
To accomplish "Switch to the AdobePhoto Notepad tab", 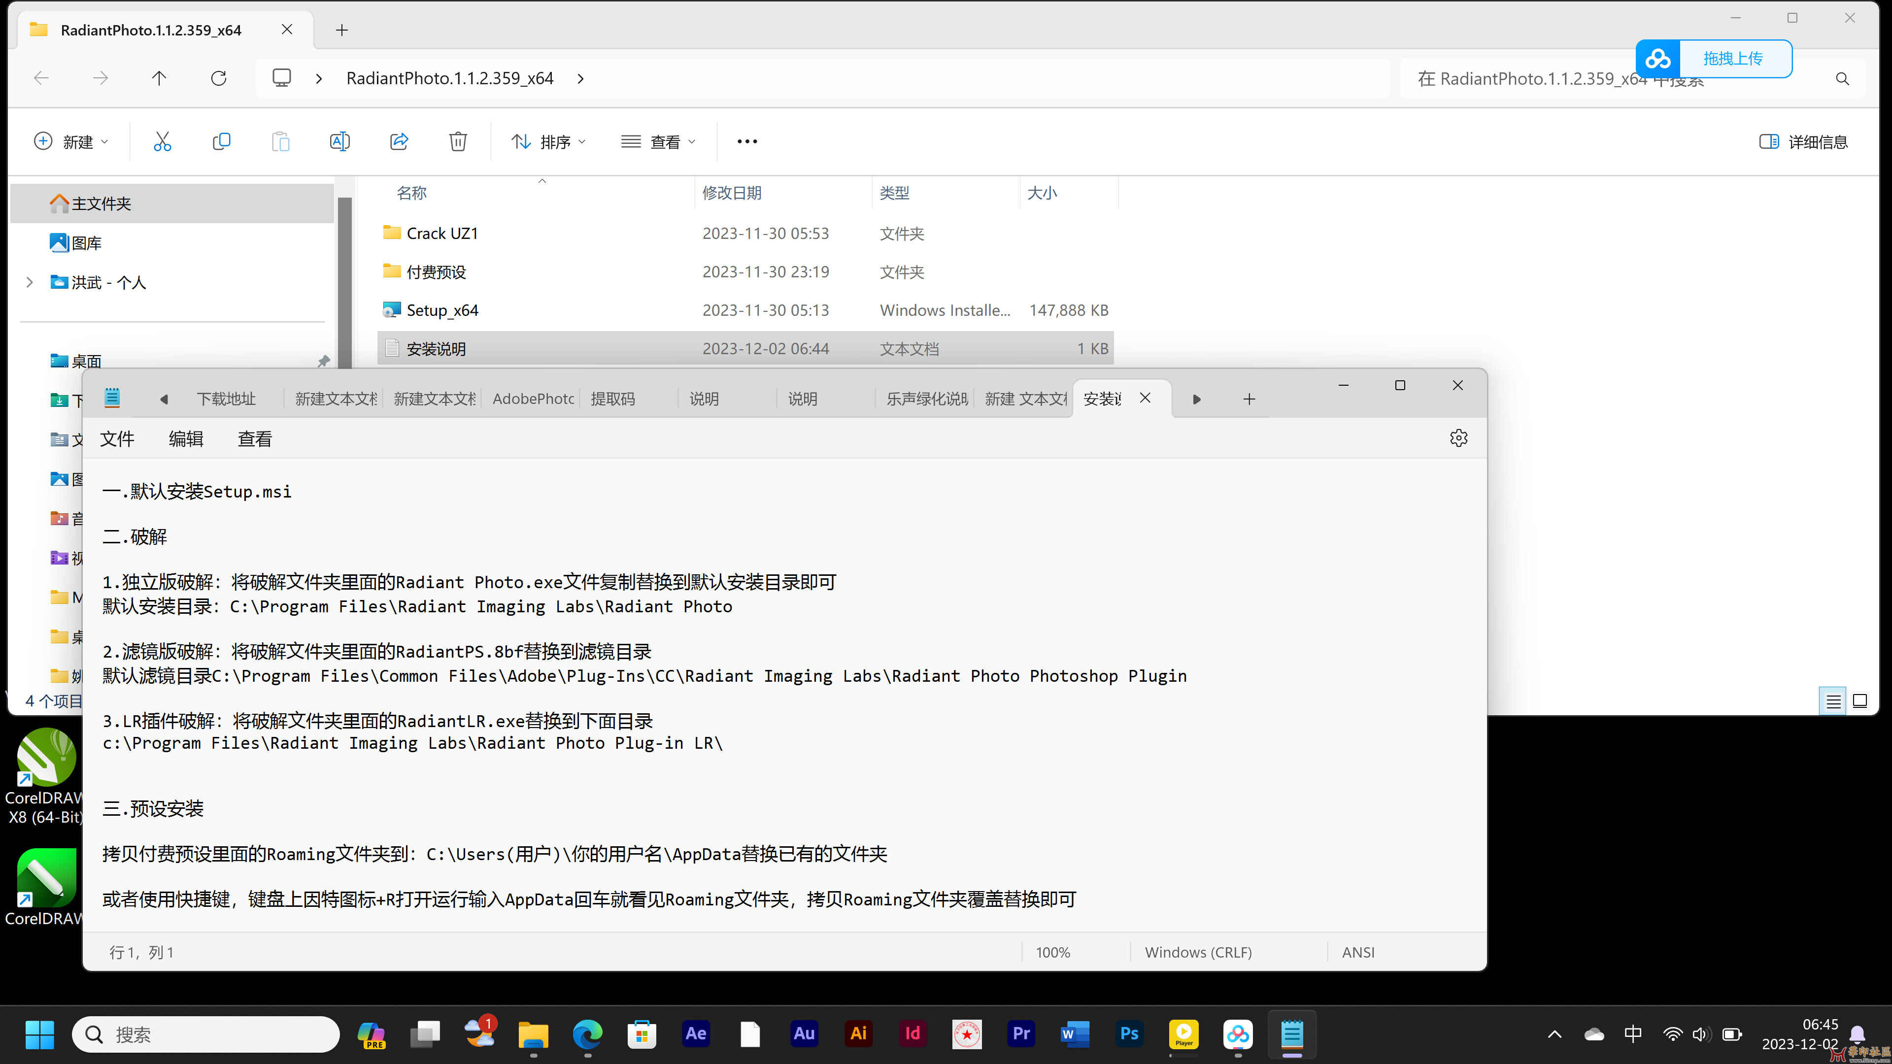I will point(533,399).
